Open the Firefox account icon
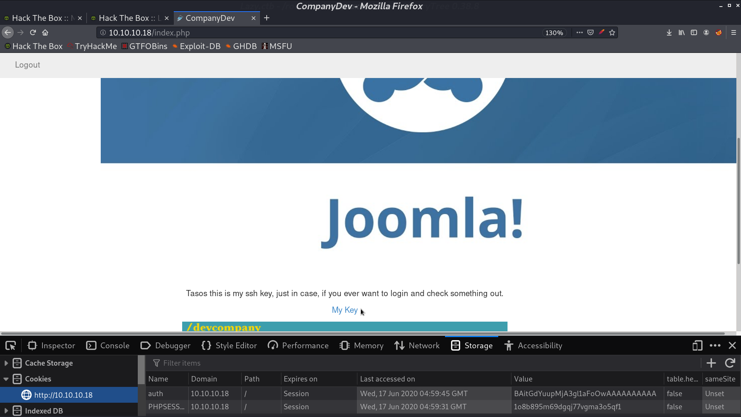The height and width of the screenshot is (417, 741). [706, 33]
